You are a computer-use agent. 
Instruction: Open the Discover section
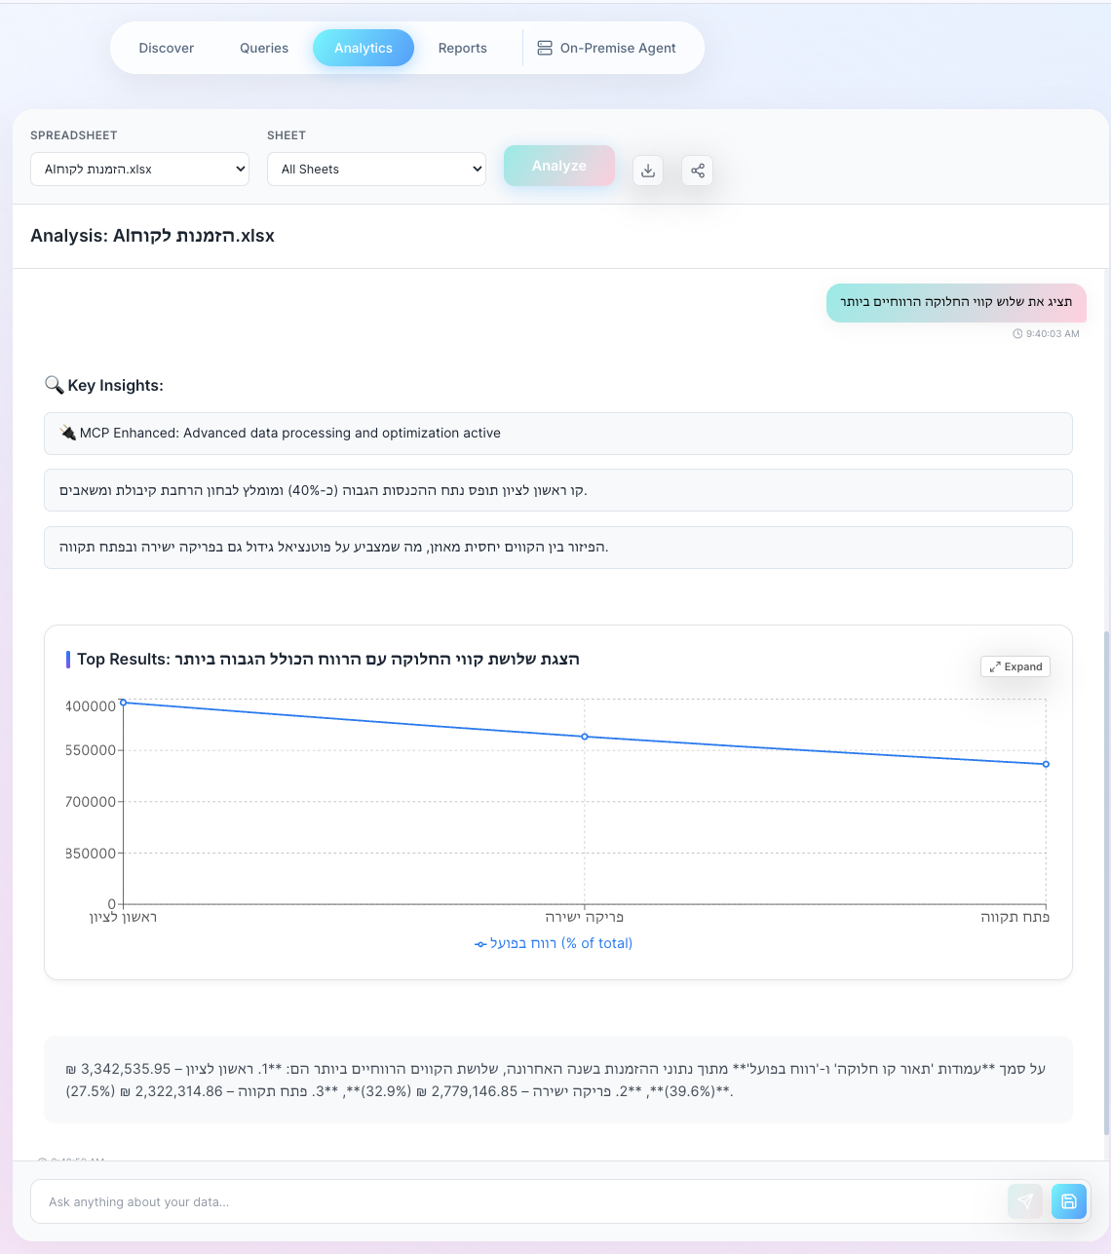(x=166, y=47)
